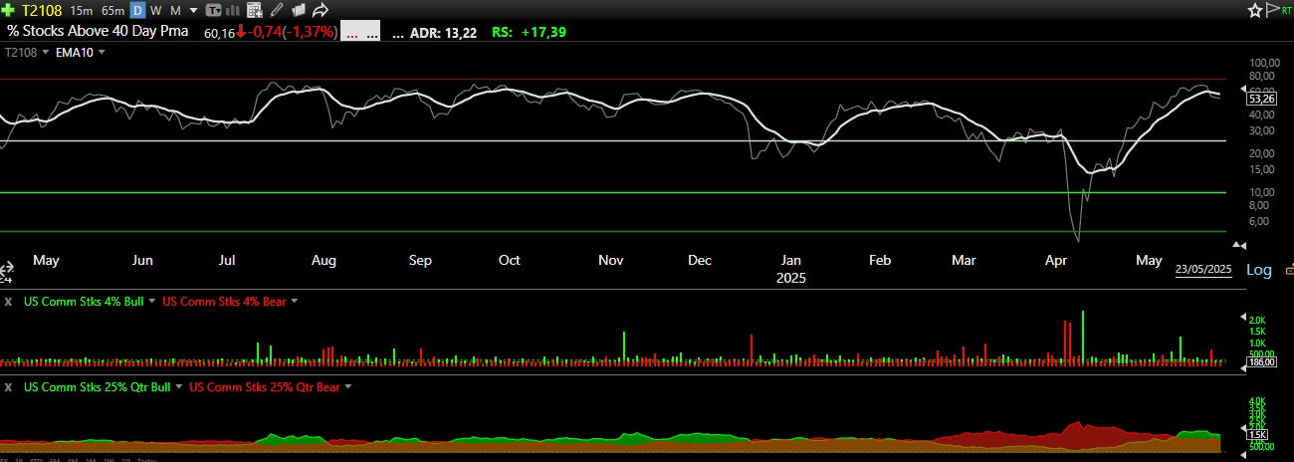The image size is (1294, 462).
Task: Click the double-arrow scale marker below price axis
Action: pos(1239,244)
